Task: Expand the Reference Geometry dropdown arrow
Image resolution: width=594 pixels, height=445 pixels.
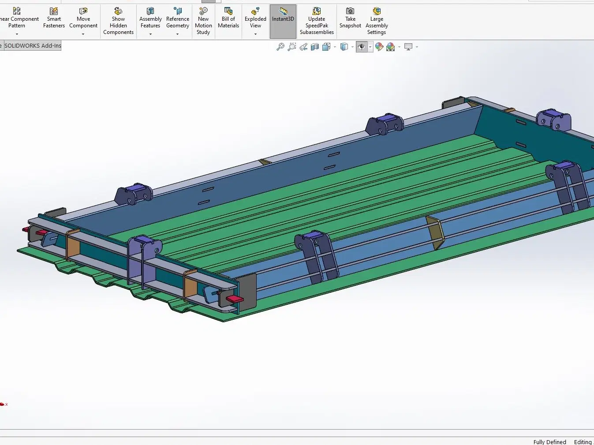Action: click(x=178, y=34)
